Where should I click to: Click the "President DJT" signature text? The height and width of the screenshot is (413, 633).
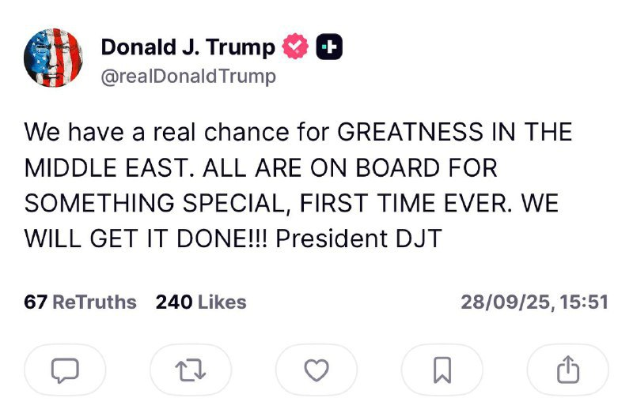tap(358, 238)
